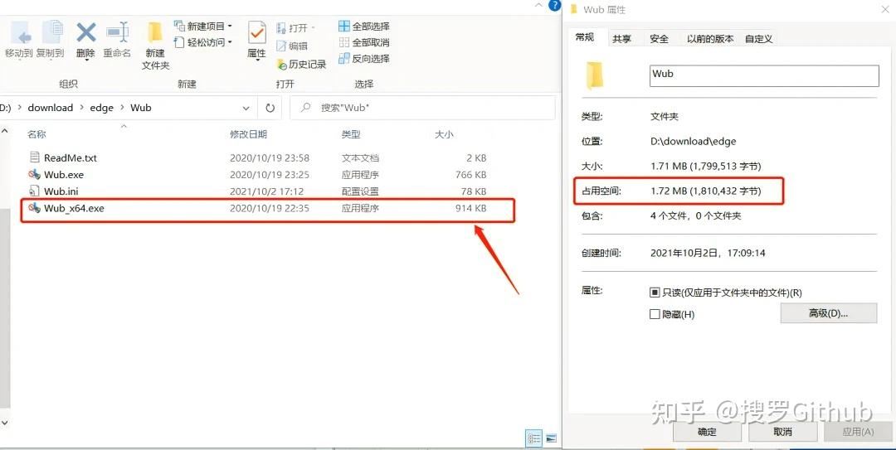This screenshot has height=450, width=896.
Task: Open the Advanced attributes button
Action: tap(829, 313)
